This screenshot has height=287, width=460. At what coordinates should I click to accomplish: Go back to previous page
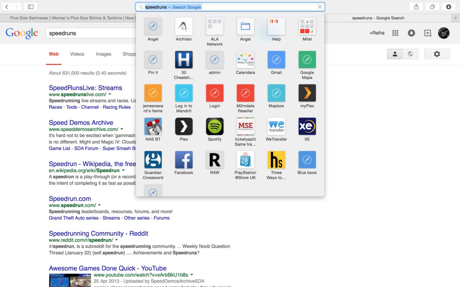pos(7,7)
